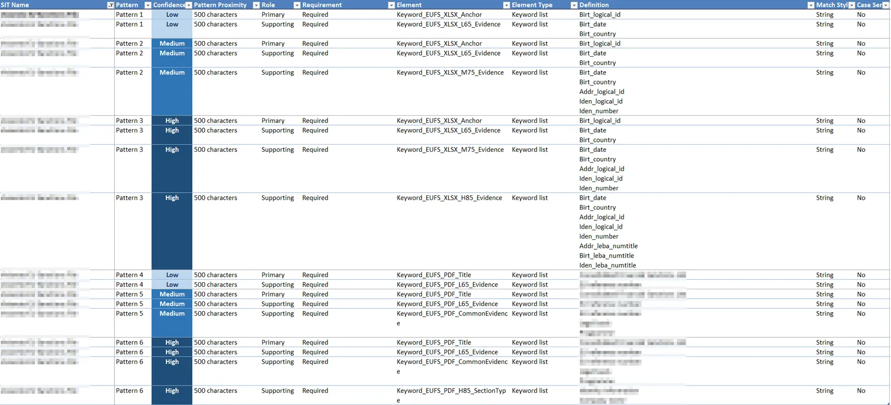Select the Keyword_EUFS_XLSX_H85_Evidence cell
This screenshot has width=891, height=405.
(449, 198)
